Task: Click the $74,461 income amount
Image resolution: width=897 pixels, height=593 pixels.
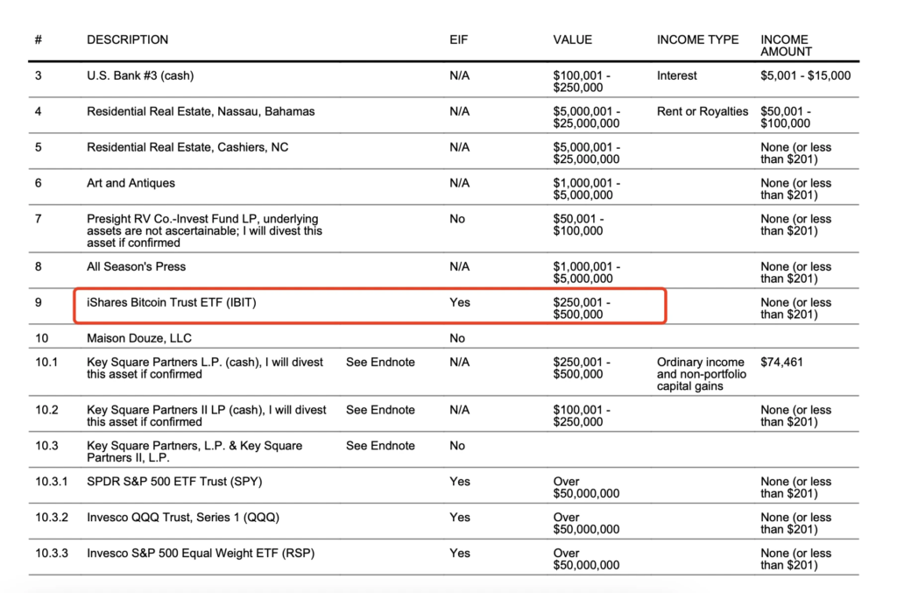Action: pyautogui.click(x=781, y=363)
